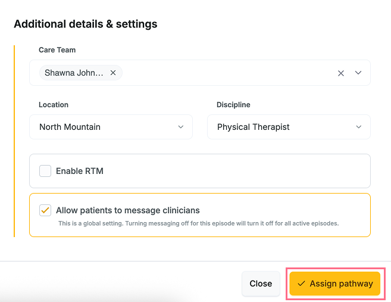Expand the Care Team dropdown arrow
Screen dimensions: 391x302
click(x=358, y=73)
